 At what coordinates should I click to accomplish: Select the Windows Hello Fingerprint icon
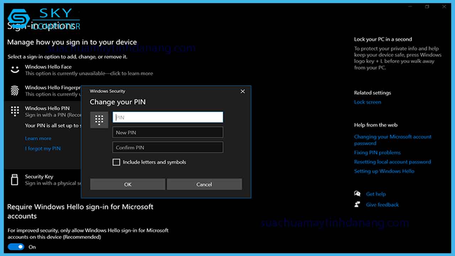click(15, 90)
